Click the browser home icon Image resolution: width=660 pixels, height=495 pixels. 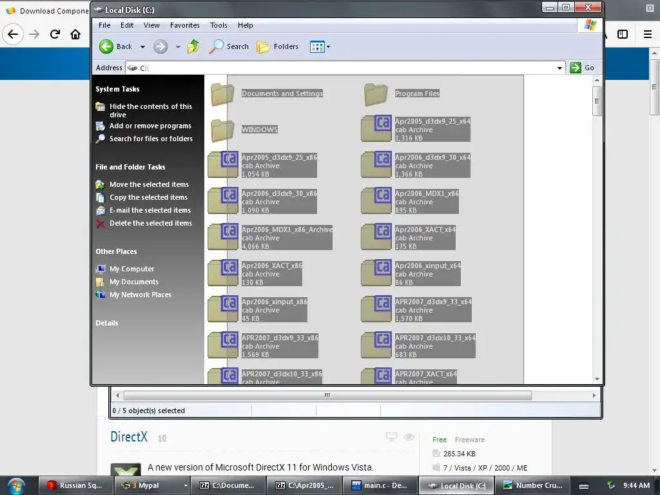[75, 34]
